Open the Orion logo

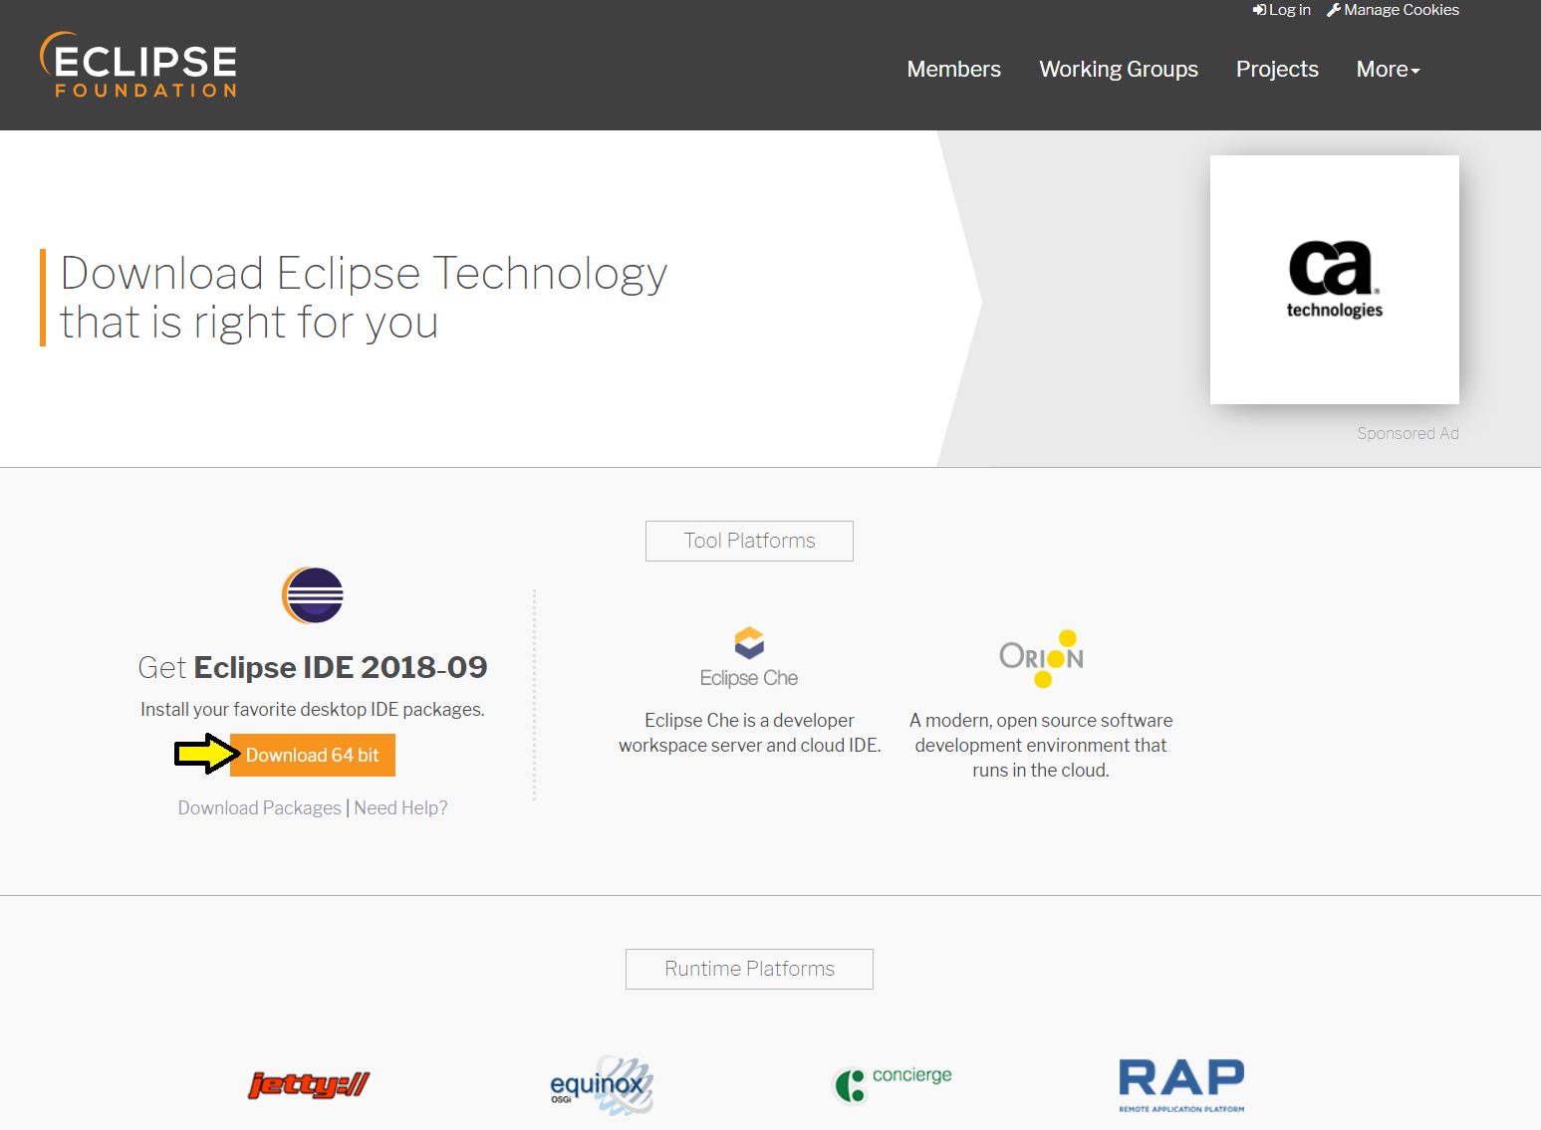click(1041, 658)
